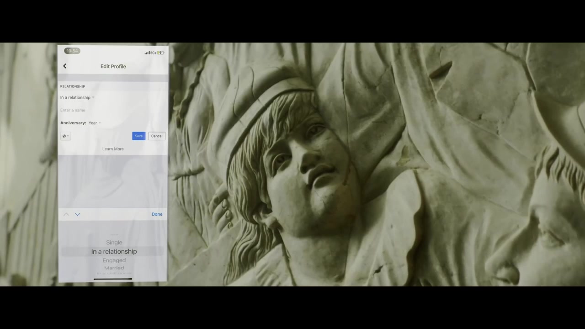Open the 'In a relationship' status dropdown
Screen dimensions: 585x329
[77, 97]
